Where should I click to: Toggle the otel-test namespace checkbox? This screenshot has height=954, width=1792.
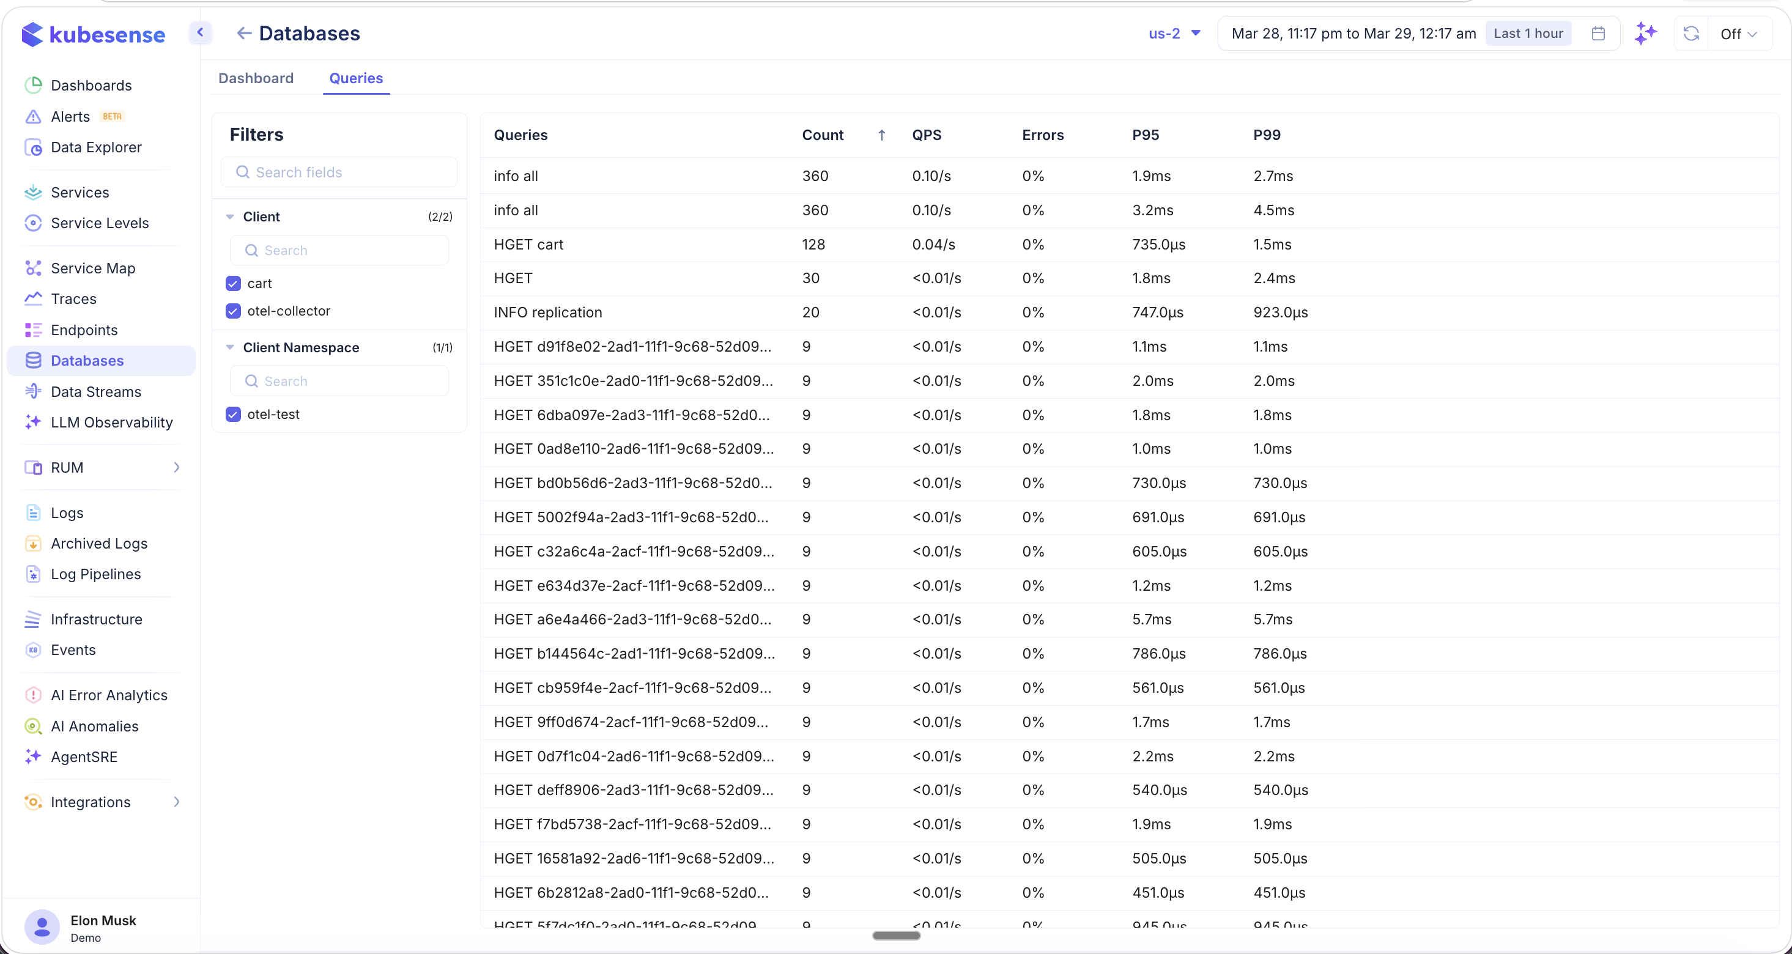point(232,414)
